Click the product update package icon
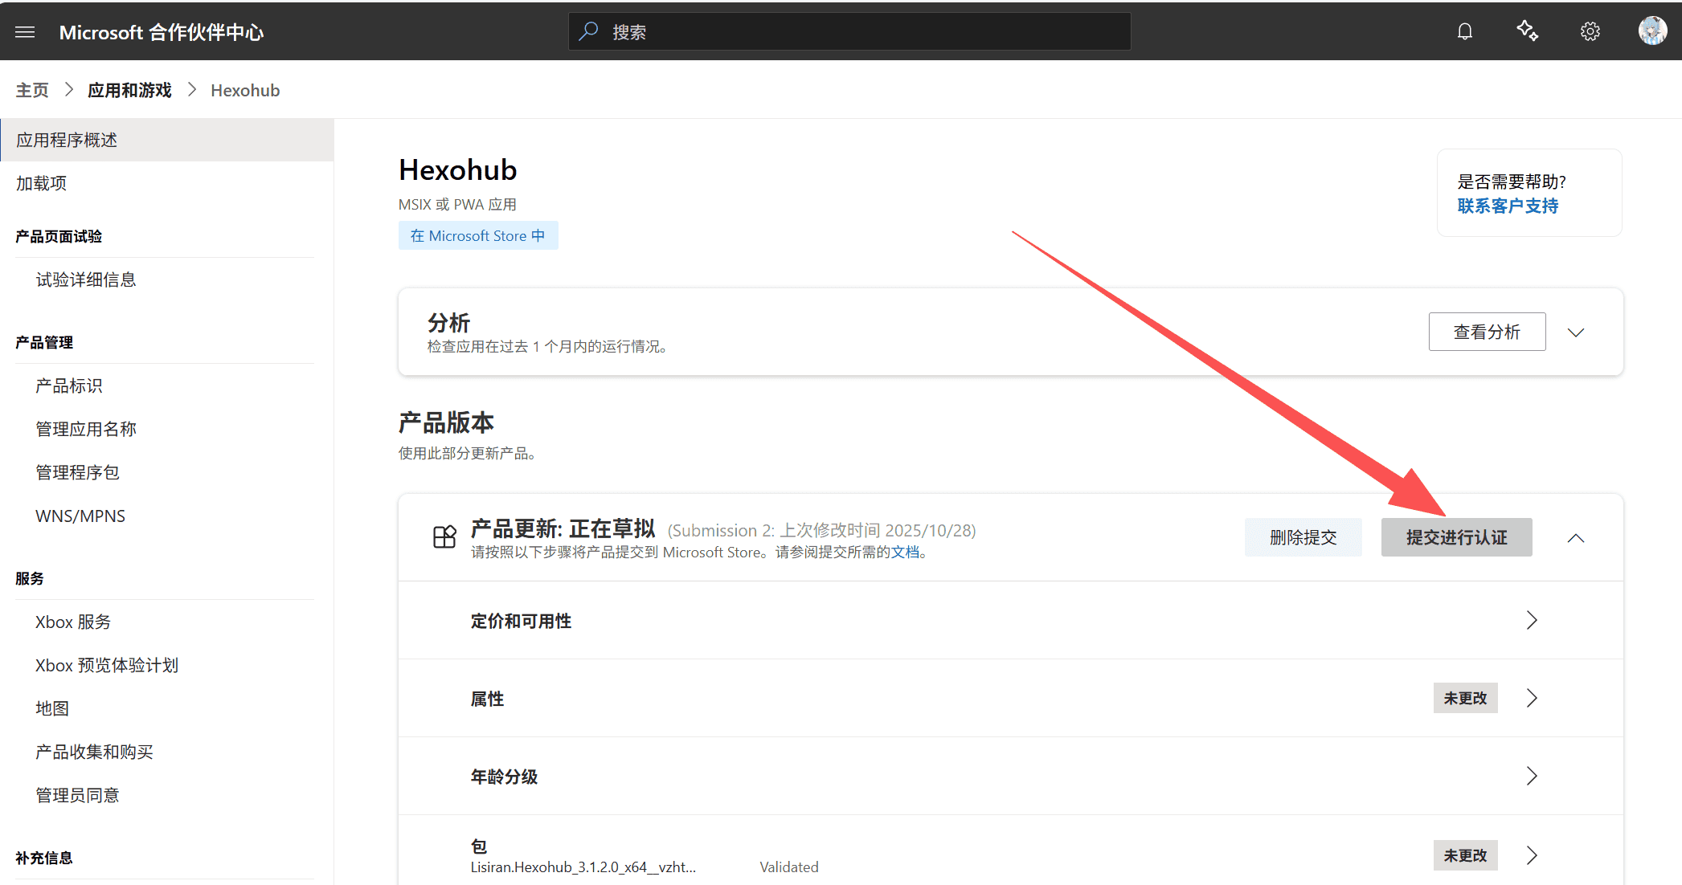The width and height of the screenshot is (1682, 885). 444,537
